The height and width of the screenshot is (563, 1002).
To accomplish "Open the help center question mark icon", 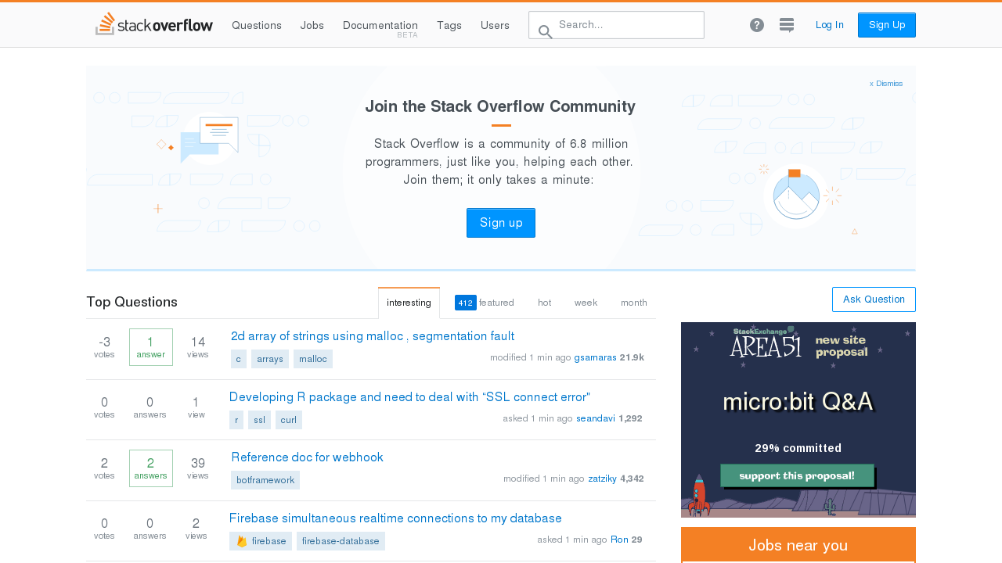I will click(757, 25).
